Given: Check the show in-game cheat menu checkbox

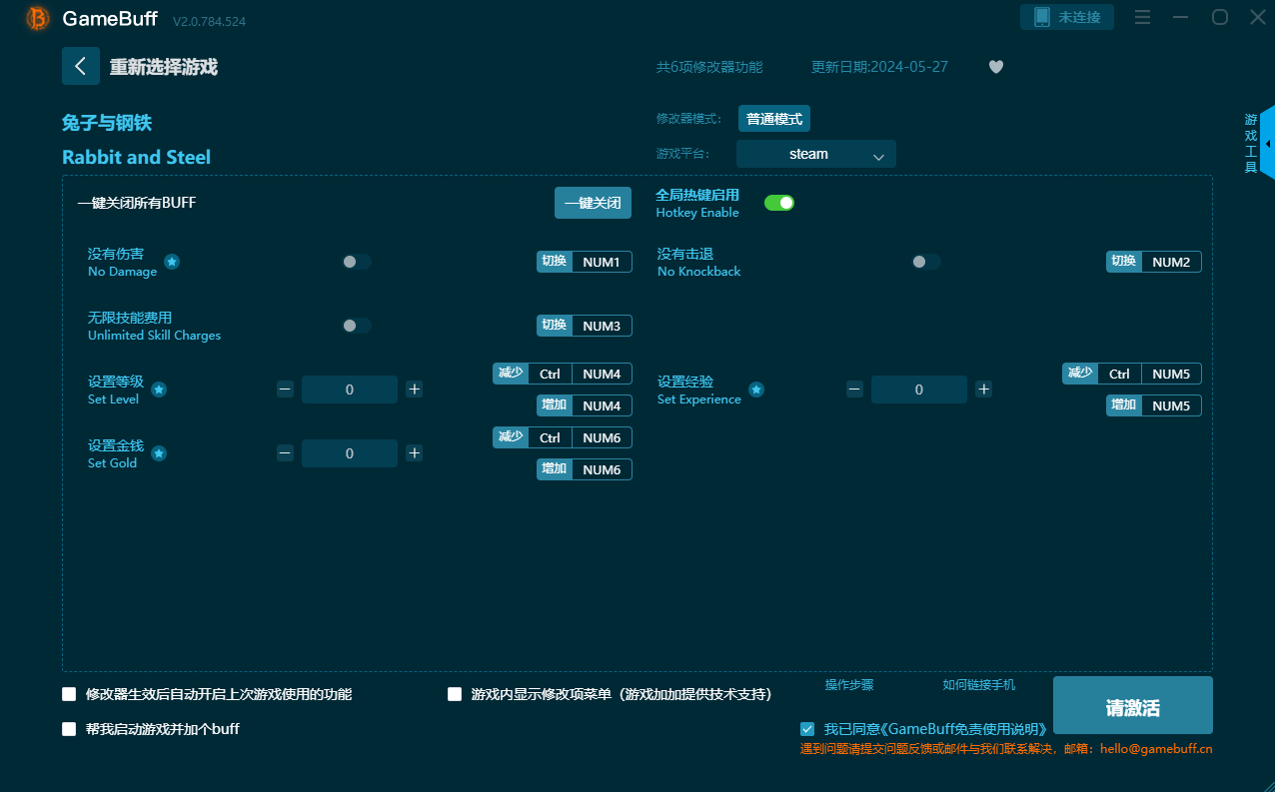Looking at the screenshot, I should 455,694.
